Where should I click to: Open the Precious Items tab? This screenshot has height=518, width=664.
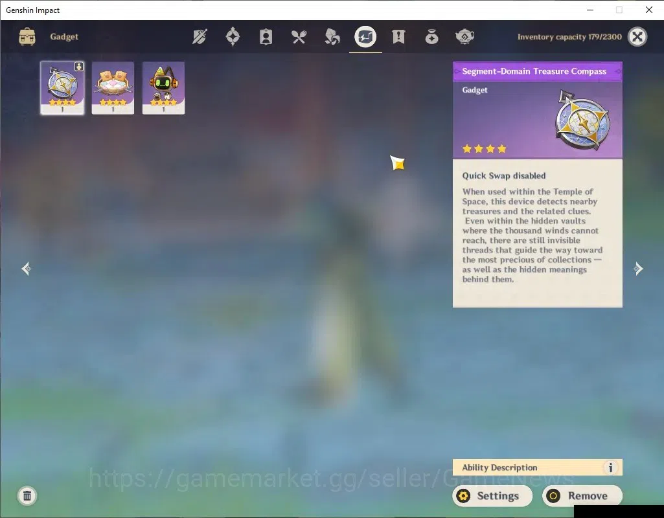pyautogui.click(x=431, y=37)
